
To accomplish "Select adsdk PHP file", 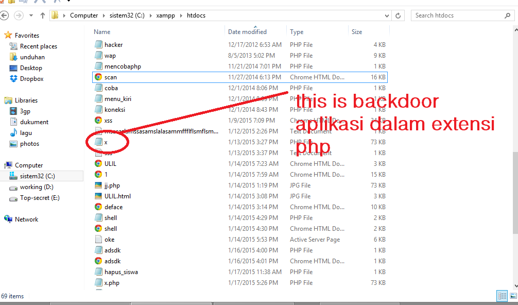I will tap(240, 250).
